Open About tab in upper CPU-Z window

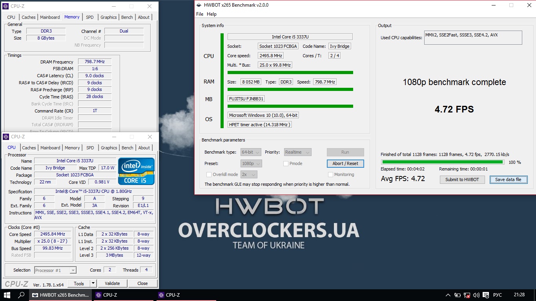[144, 17]
